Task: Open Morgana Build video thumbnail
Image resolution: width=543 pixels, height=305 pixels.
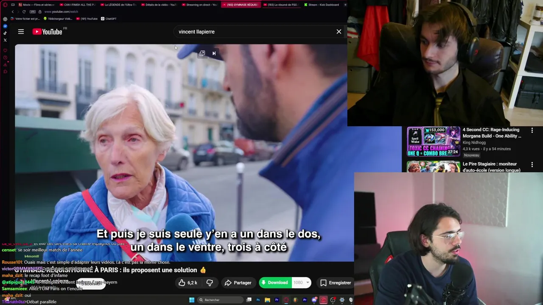Action: point(433,141)
